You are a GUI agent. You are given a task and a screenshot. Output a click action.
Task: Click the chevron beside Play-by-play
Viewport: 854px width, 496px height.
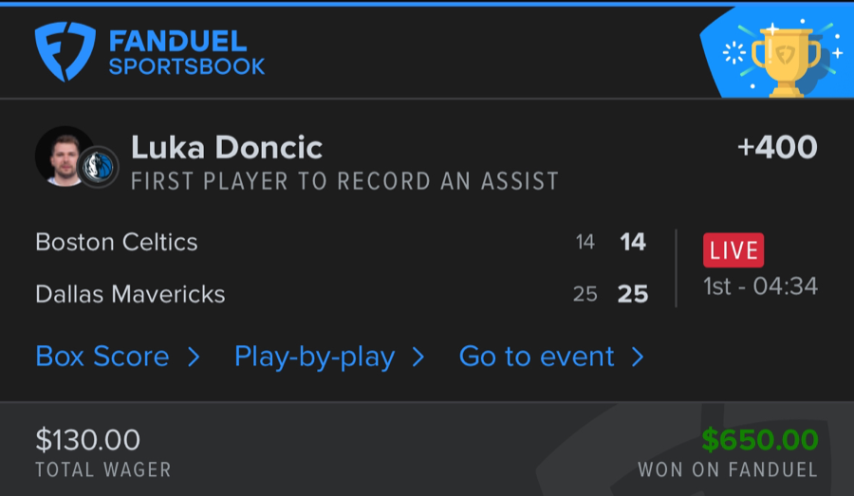pos(418,357)
